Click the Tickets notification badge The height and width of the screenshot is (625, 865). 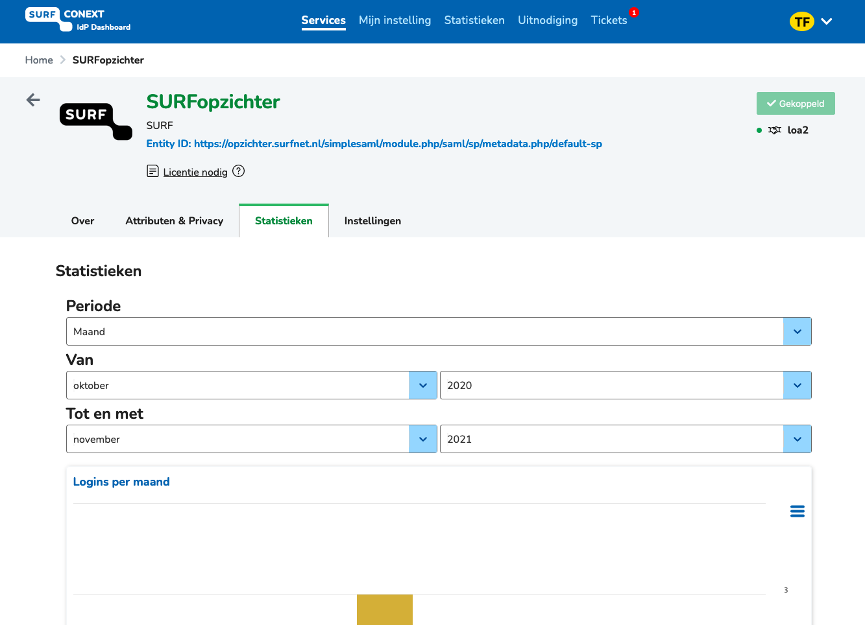634,12
